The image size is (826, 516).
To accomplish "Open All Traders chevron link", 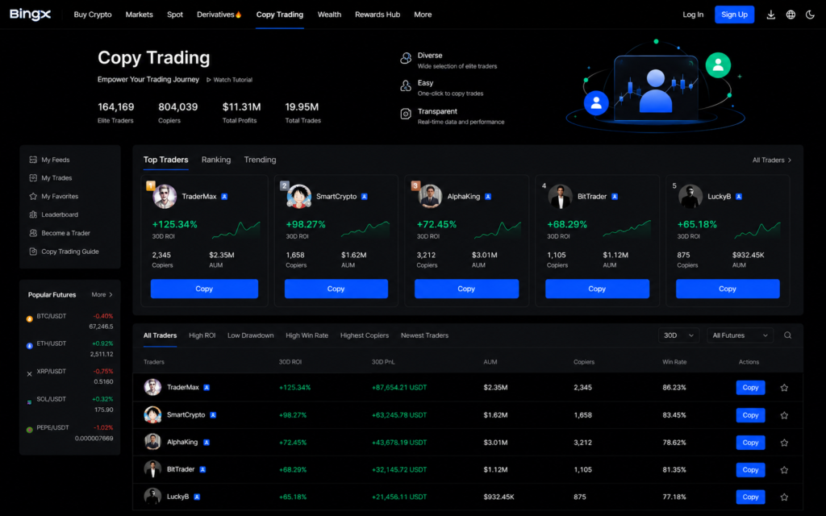I will tap(772, 160).
